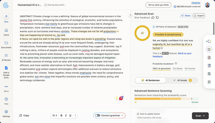Click the underlined word 'prevailing'
The height and width of the screenshot is (123, 215).
[100, 39]
